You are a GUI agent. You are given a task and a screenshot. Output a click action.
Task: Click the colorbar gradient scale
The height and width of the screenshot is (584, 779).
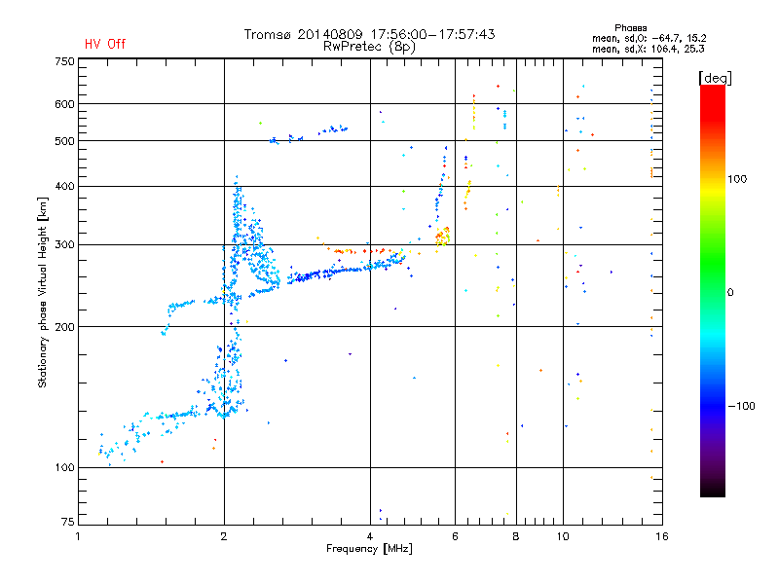(713, 290)
